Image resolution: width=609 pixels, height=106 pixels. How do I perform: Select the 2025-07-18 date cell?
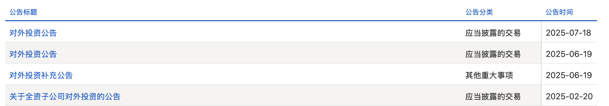click(568, 33)
